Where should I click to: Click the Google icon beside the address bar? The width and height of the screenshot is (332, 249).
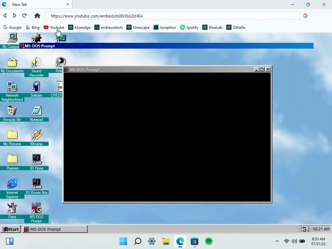click(x=305, y=16)
